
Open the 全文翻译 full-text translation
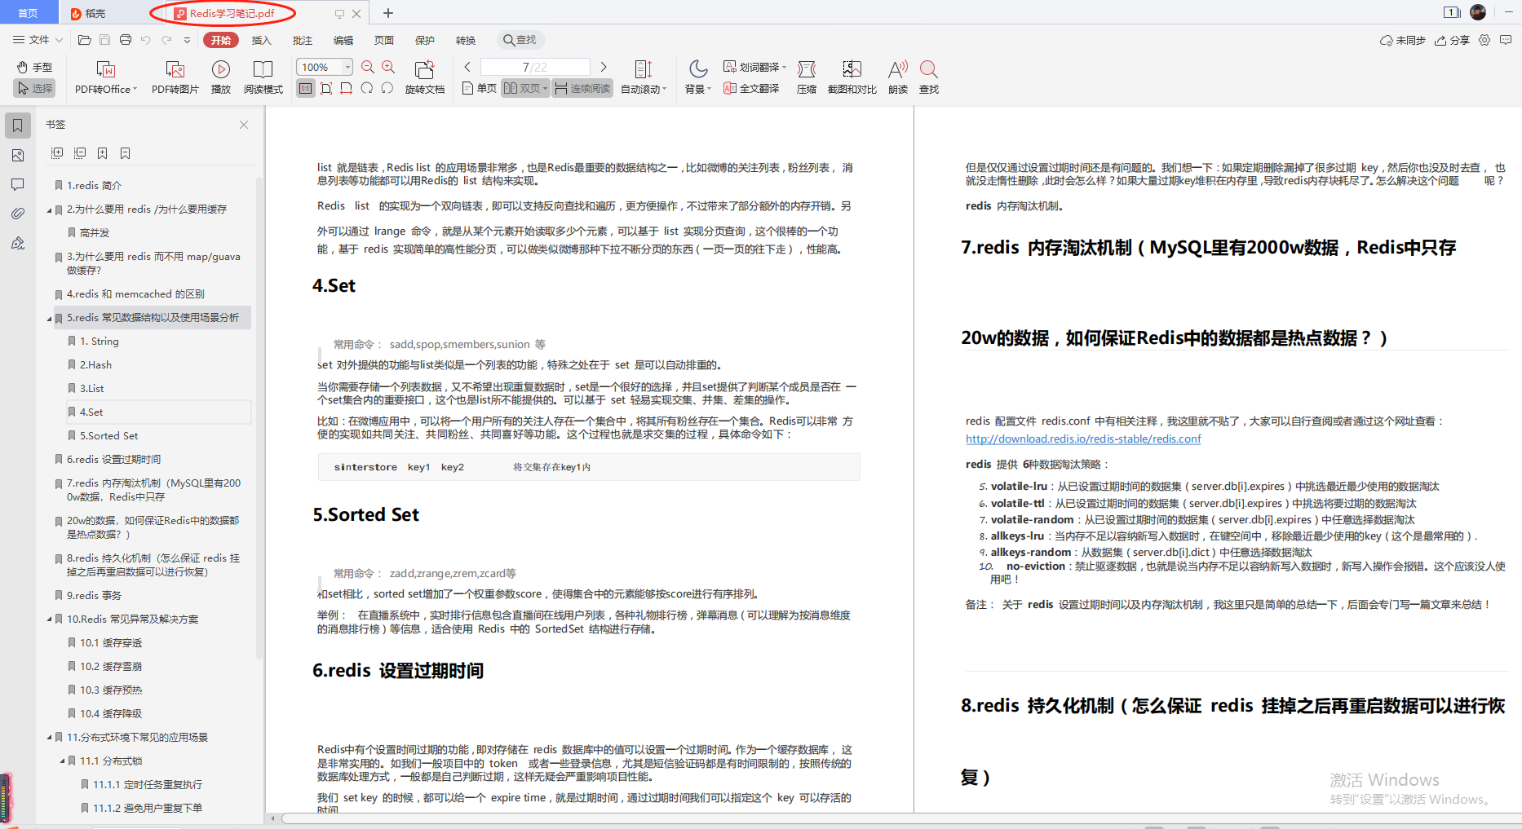pos(751,88)
